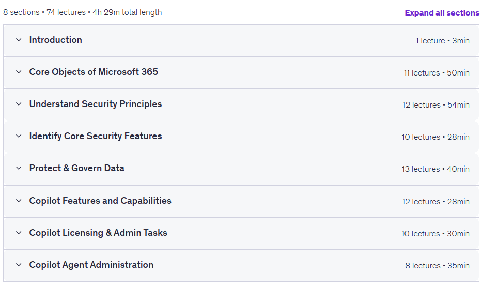Expand Core Objects of Microsoft 365 chevron
The height and width of the screenshot is (286, 483).
(x=19, y=72)
